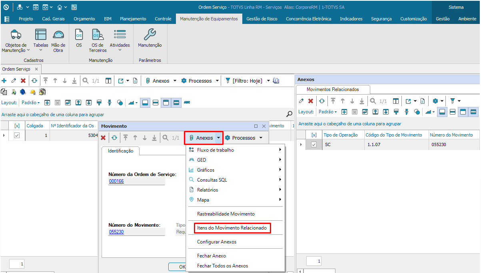Click the Processos button in Ordem Serviço toolbar
This screenshot has height=273, width=481.
(x=196, y=81)
